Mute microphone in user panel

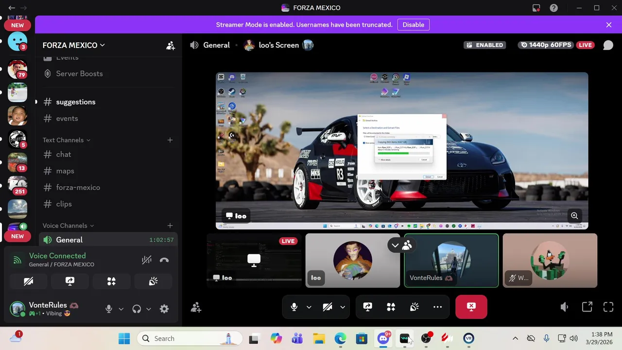109,309
